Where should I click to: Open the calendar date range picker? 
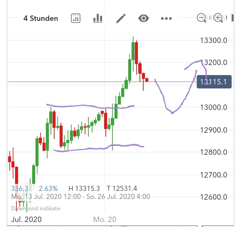76,18
